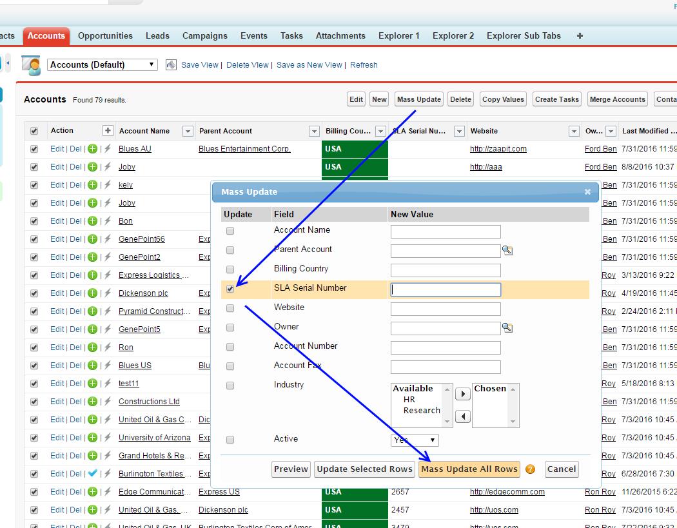Click lightning icon in Grand Hotels row

[x=108, y=456]
